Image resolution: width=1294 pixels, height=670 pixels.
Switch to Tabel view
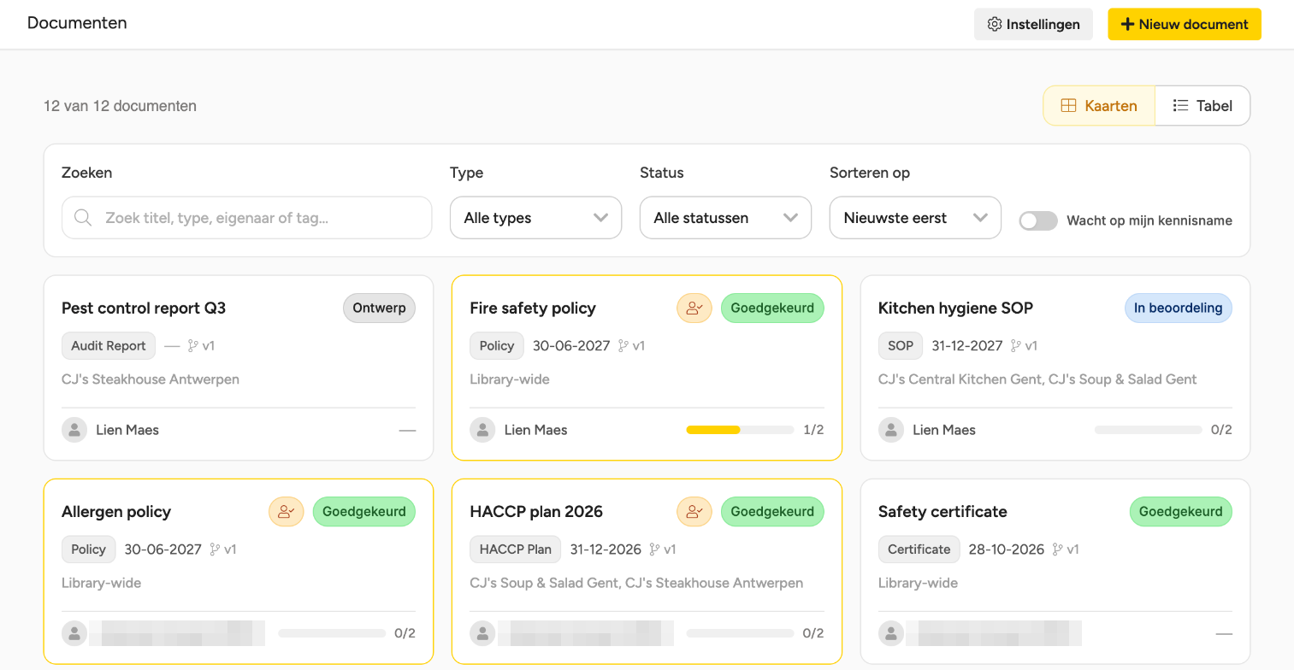(x=1202, y=106)
